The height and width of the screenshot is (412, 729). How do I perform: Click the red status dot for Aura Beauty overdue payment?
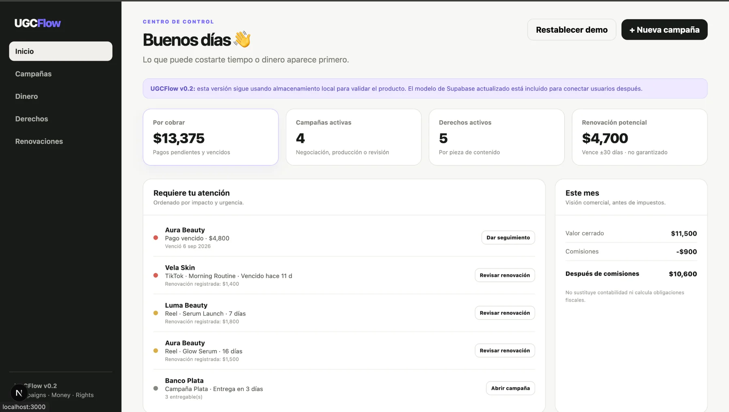(156, 238)
